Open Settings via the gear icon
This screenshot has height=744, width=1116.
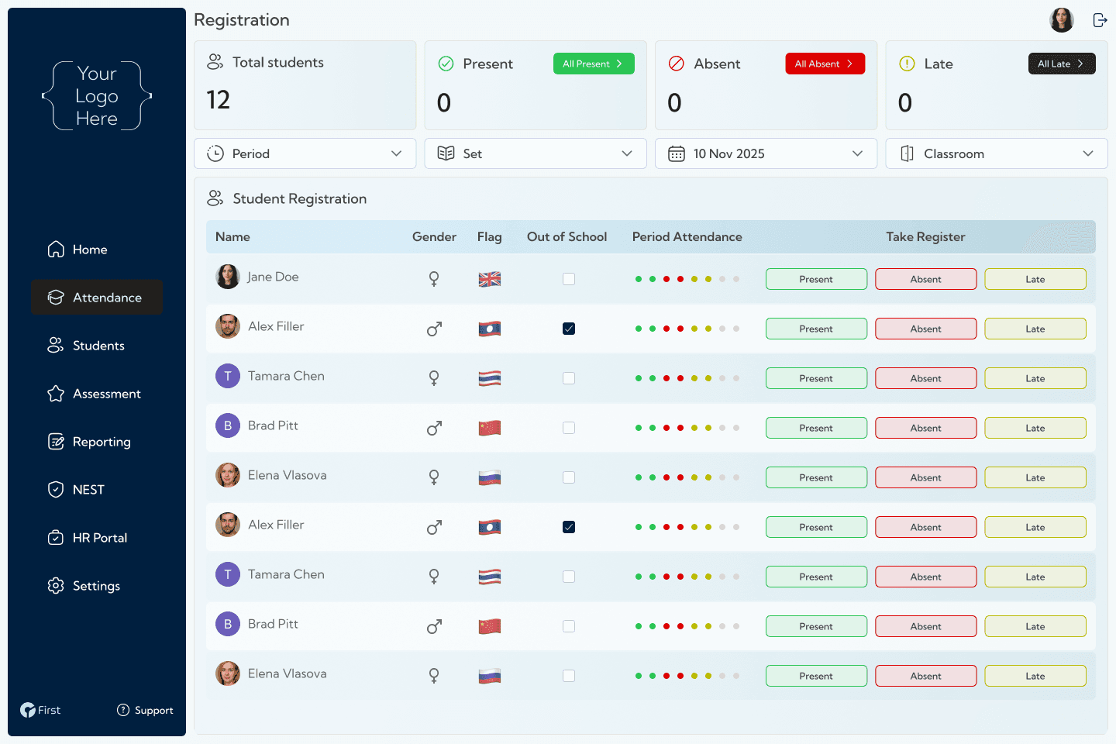pyautogui.click(x=55, y=585)
